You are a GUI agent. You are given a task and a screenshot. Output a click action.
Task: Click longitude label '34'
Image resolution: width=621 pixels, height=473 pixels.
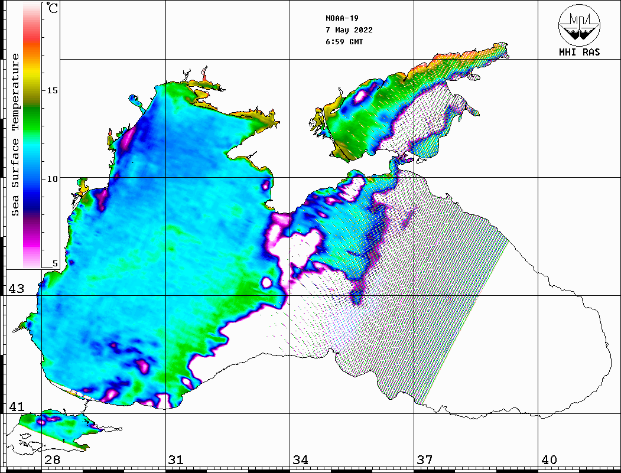point(300,459)
